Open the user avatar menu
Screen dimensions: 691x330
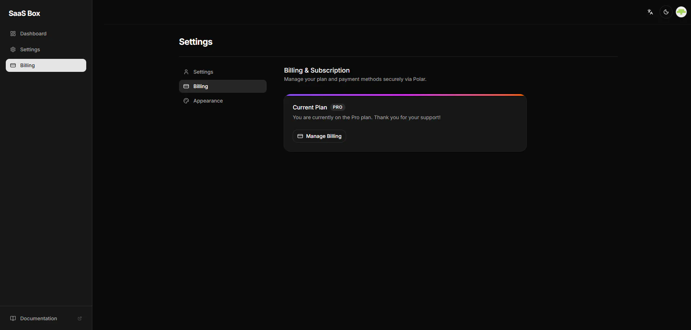tap(681, 12)
